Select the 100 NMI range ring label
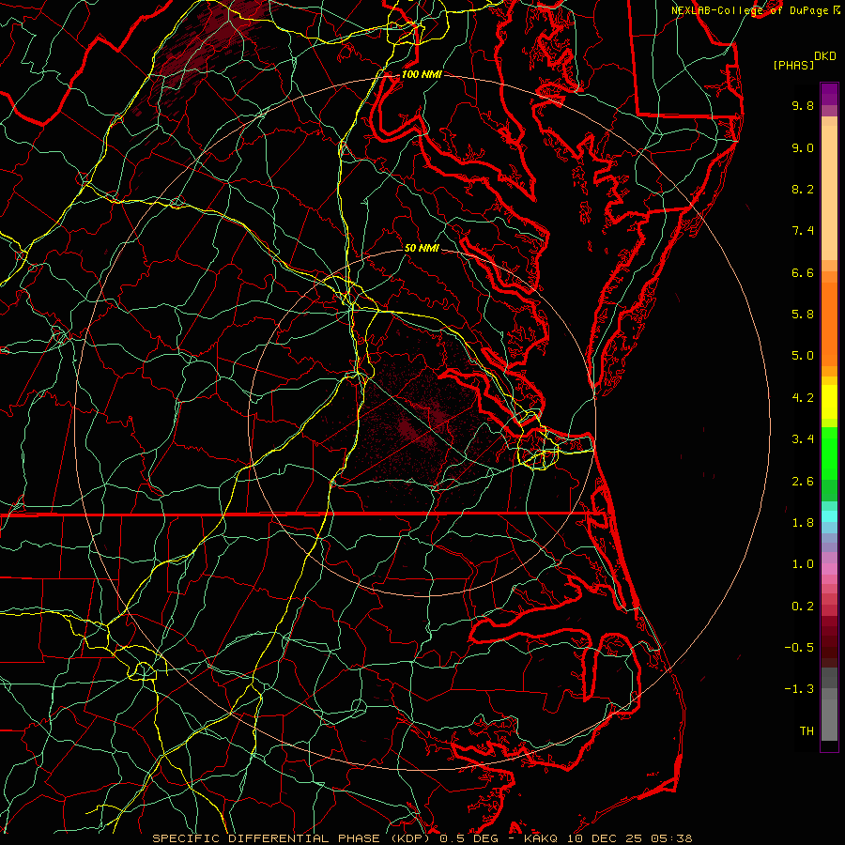 tap(422, 74)
